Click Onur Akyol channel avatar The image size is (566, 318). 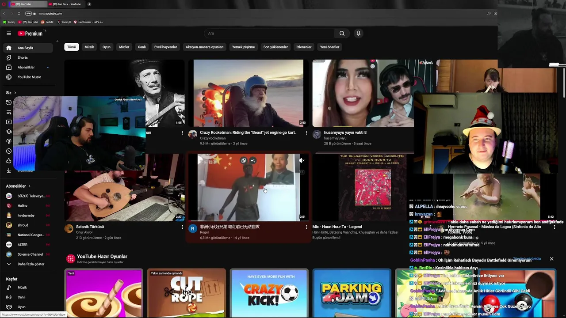69,228
